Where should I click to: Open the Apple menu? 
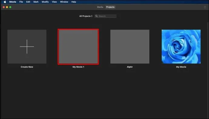point(5,2)
